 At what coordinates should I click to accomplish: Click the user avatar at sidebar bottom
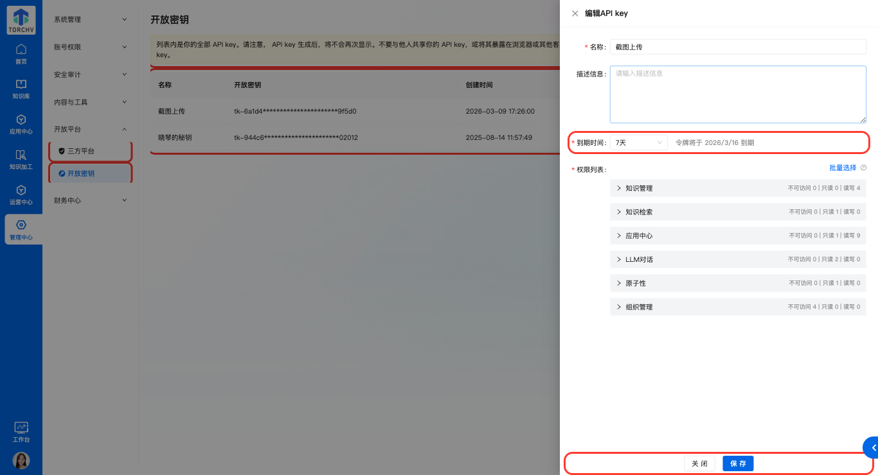[21, 460]
